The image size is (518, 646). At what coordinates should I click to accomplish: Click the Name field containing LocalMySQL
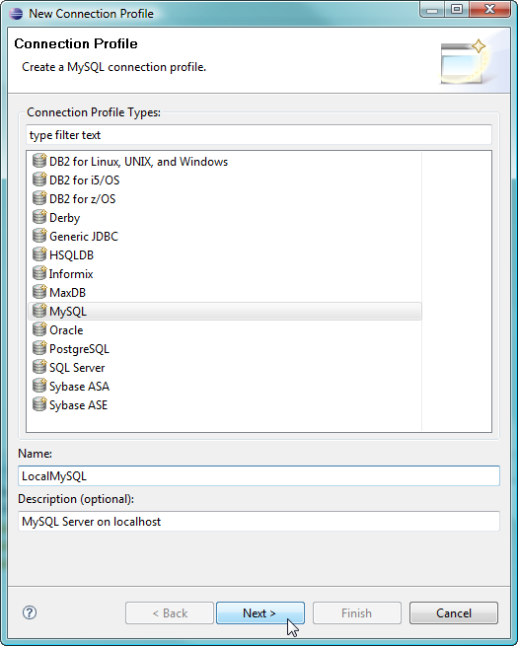pos(259,475)
